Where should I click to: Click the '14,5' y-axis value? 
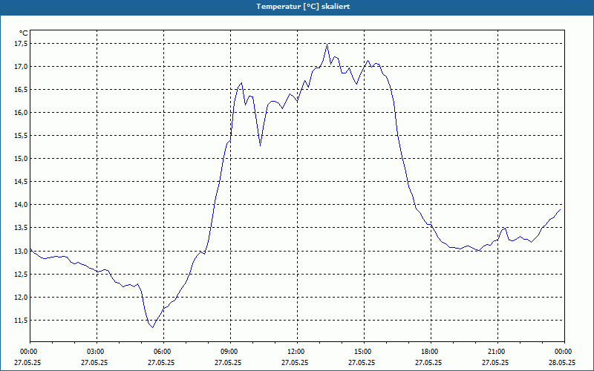(21, 182)
